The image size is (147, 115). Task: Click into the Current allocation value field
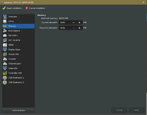(65, 23)
